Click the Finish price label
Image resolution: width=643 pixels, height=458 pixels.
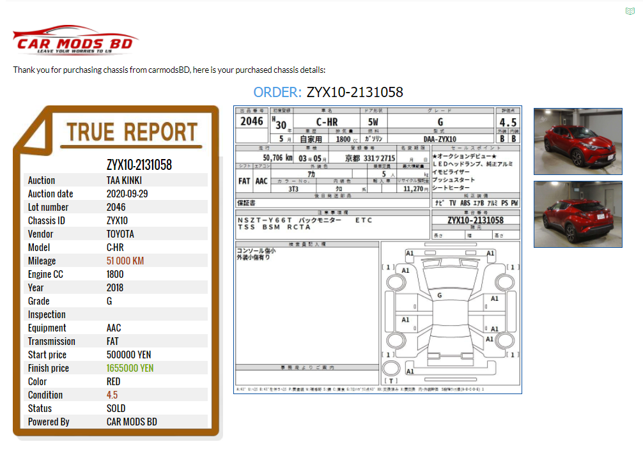49,369
